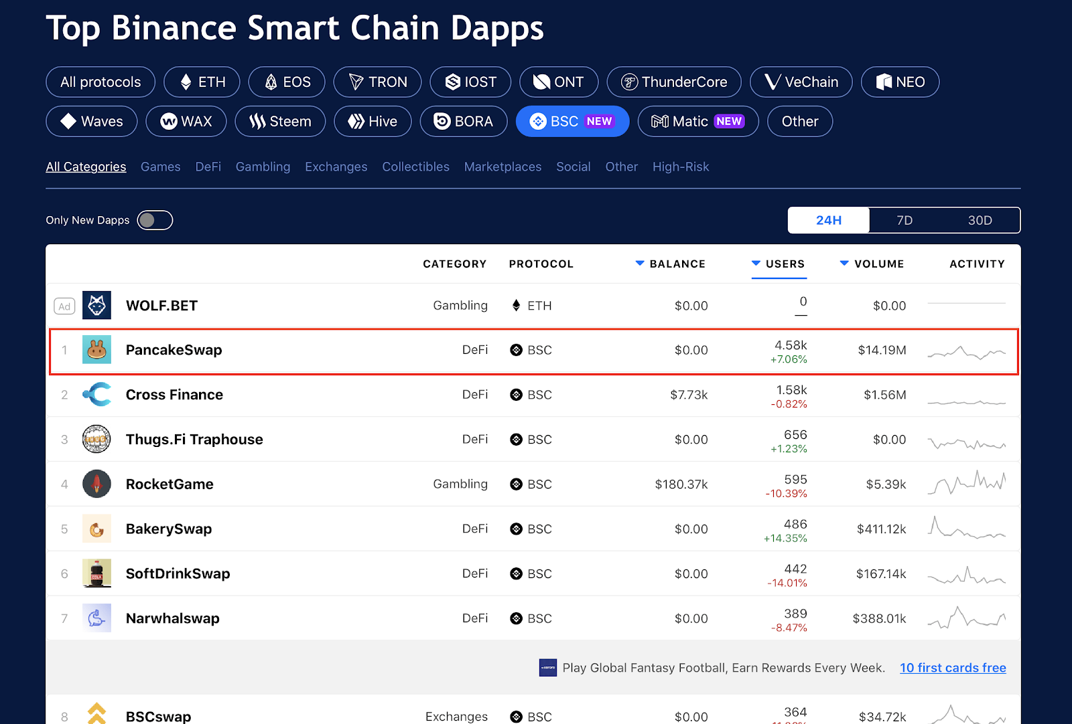
Task: Filter dapps by Matic NEW protocol
Action: click(x=698, y=121)
